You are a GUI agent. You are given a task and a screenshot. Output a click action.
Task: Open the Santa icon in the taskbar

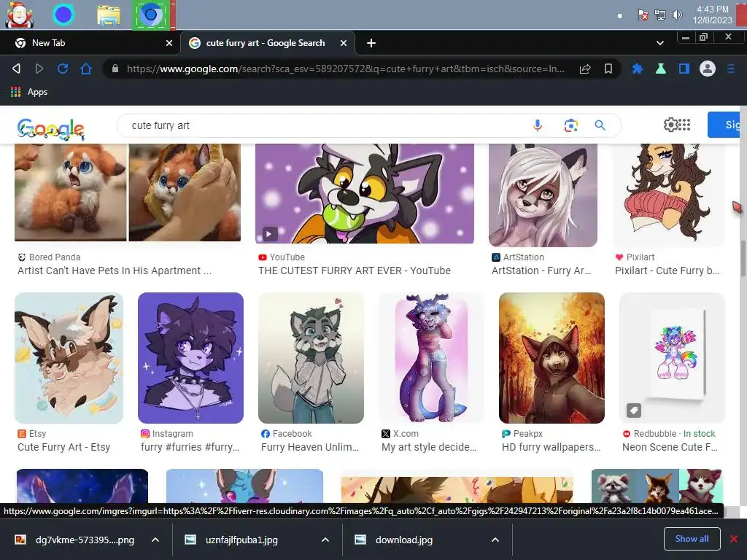pos(19,15)
